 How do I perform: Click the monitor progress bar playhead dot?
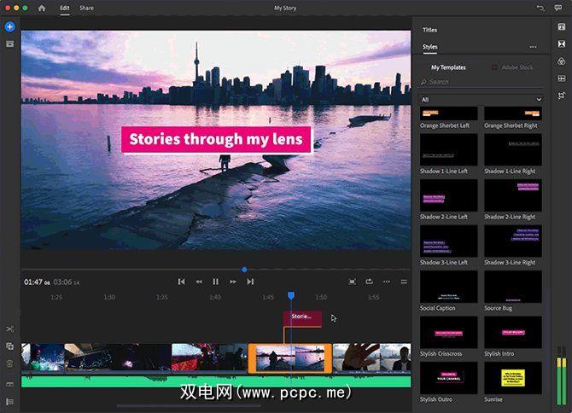click(x=244, y=270)
